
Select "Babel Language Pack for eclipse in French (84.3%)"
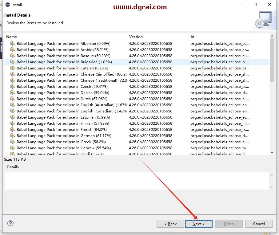pos(62,130)
